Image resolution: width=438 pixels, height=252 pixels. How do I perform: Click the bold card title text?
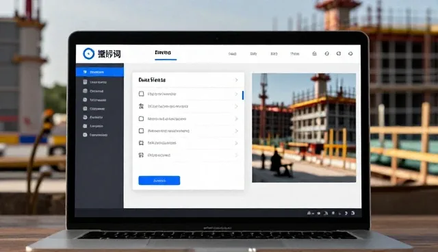(x=152, y=80)
